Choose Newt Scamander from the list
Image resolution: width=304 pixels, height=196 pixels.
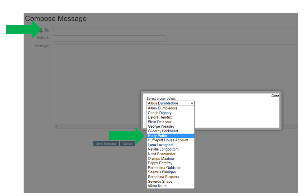click(170, 154)
